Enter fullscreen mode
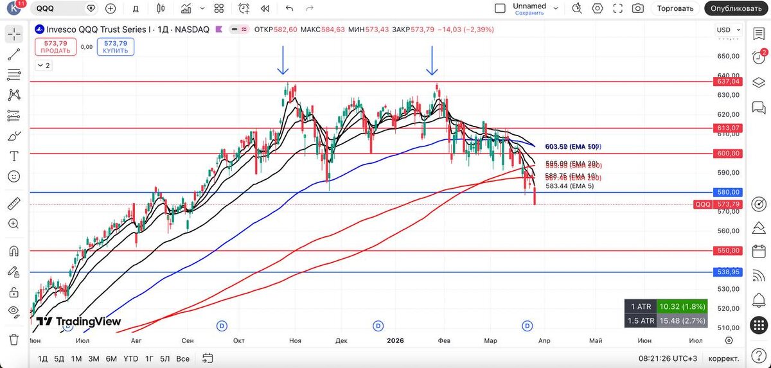Viewport: 771px width, 368px height. (617, 8)
